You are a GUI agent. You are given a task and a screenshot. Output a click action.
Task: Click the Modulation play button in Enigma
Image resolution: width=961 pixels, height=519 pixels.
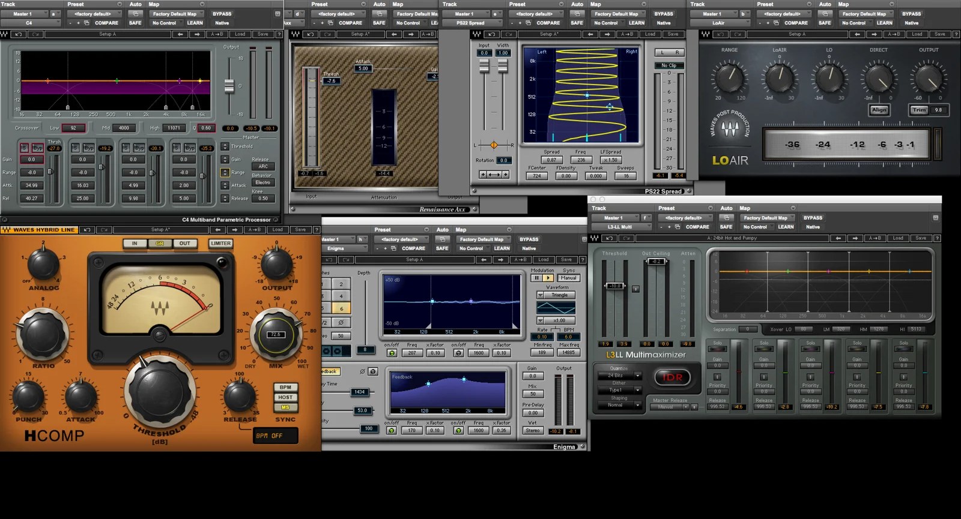click(x=548, y=278)
